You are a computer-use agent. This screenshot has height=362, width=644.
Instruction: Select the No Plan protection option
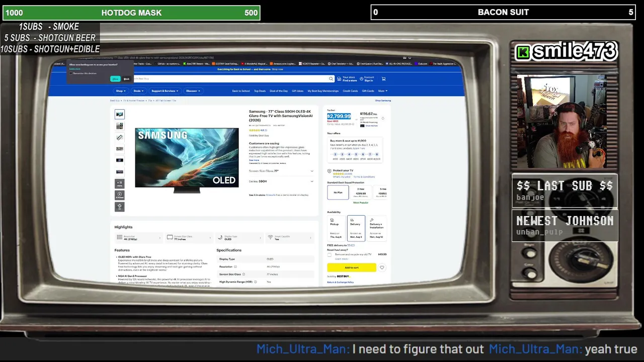338,192
